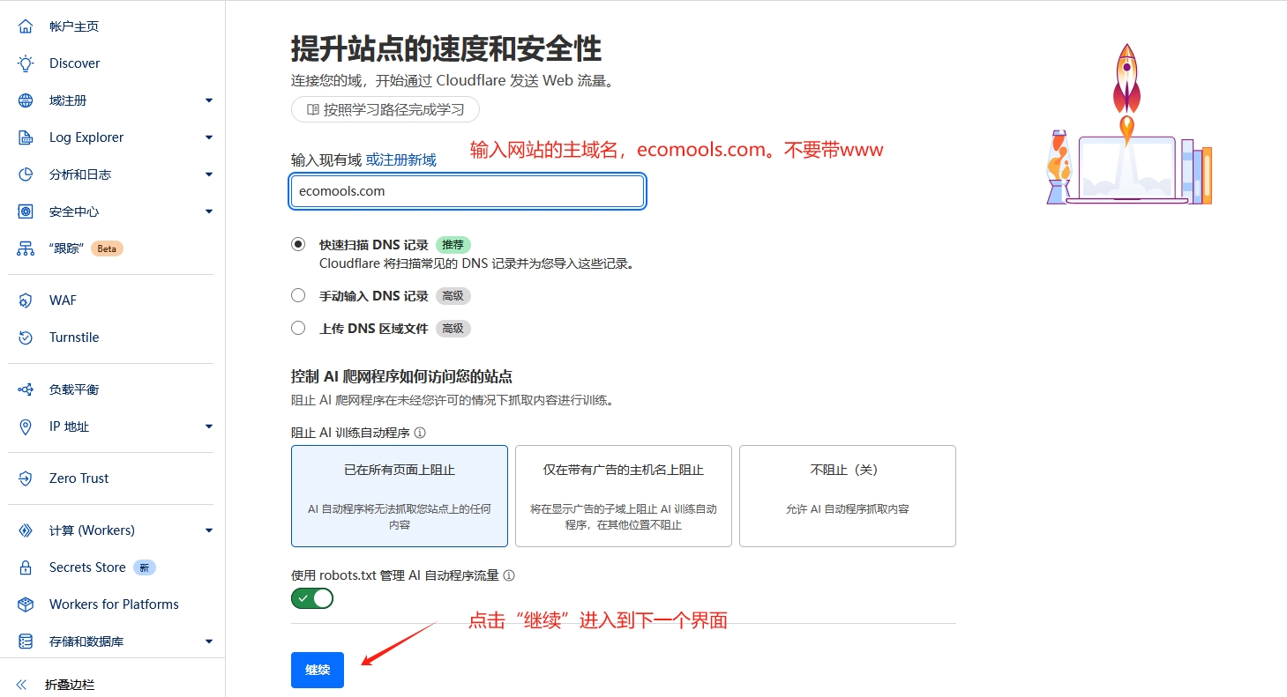Screen dimensions: 1287x697
Task: Click info icon beside robots.txt 管理 label
Action: tap(508, 575)
